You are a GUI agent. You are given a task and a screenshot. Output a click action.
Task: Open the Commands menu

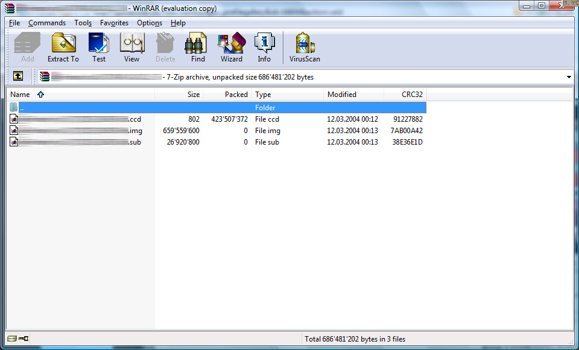(47, 23)
